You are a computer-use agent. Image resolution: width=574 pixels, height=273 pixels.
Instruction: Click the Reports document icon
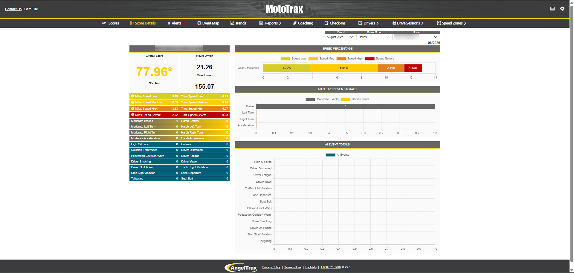coord(261,23)
